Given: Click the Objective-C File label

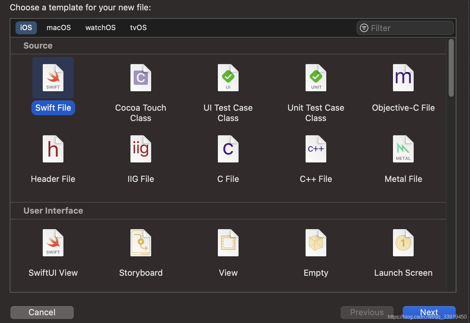Looking at the screenshot, I should 403,108.
